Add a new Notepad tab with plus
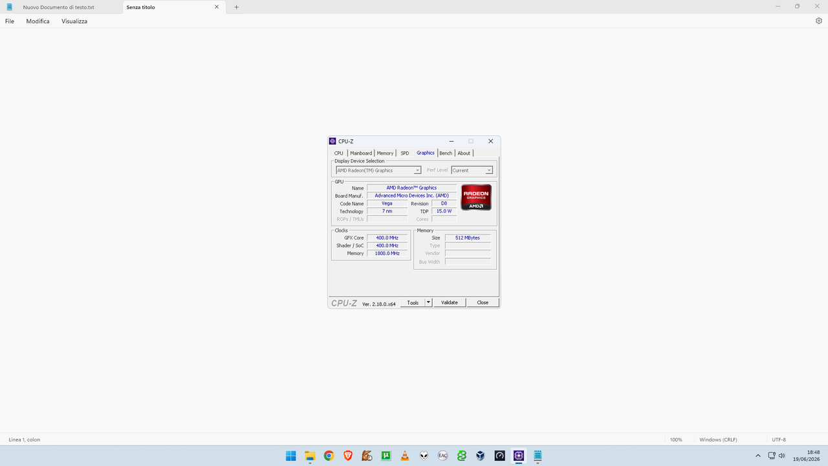The image size is (828, 466). 236,7
